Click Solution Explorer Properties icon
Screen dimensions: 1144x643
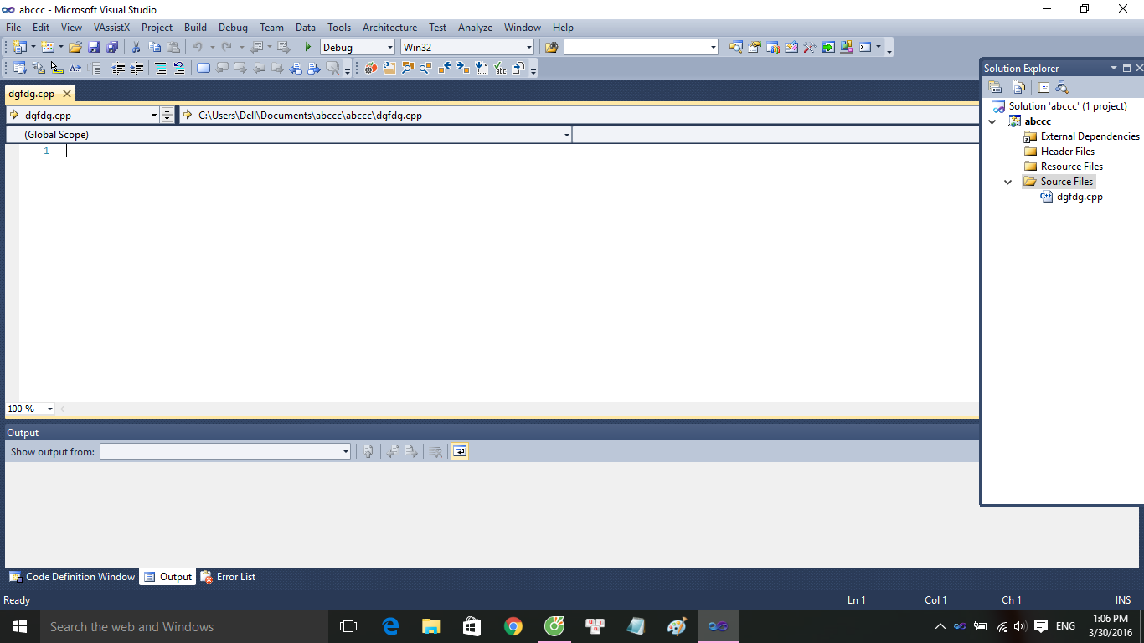click(995, 87)
